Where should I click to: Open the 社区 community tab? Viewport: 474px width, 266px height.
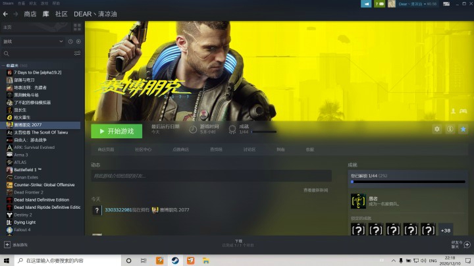61,14
